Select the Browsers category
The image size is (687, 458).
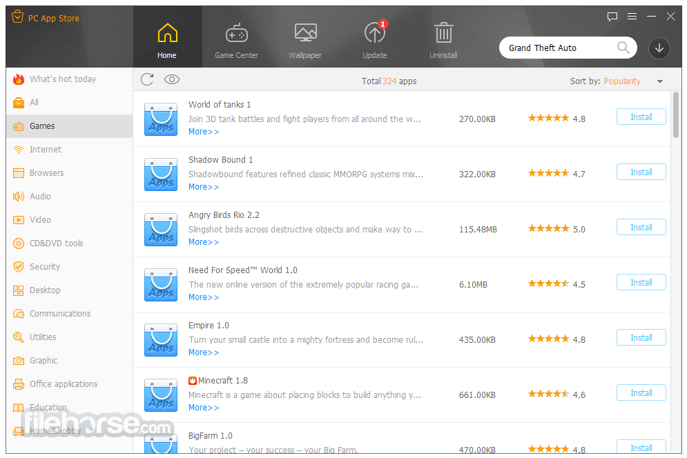coord(70,173)
